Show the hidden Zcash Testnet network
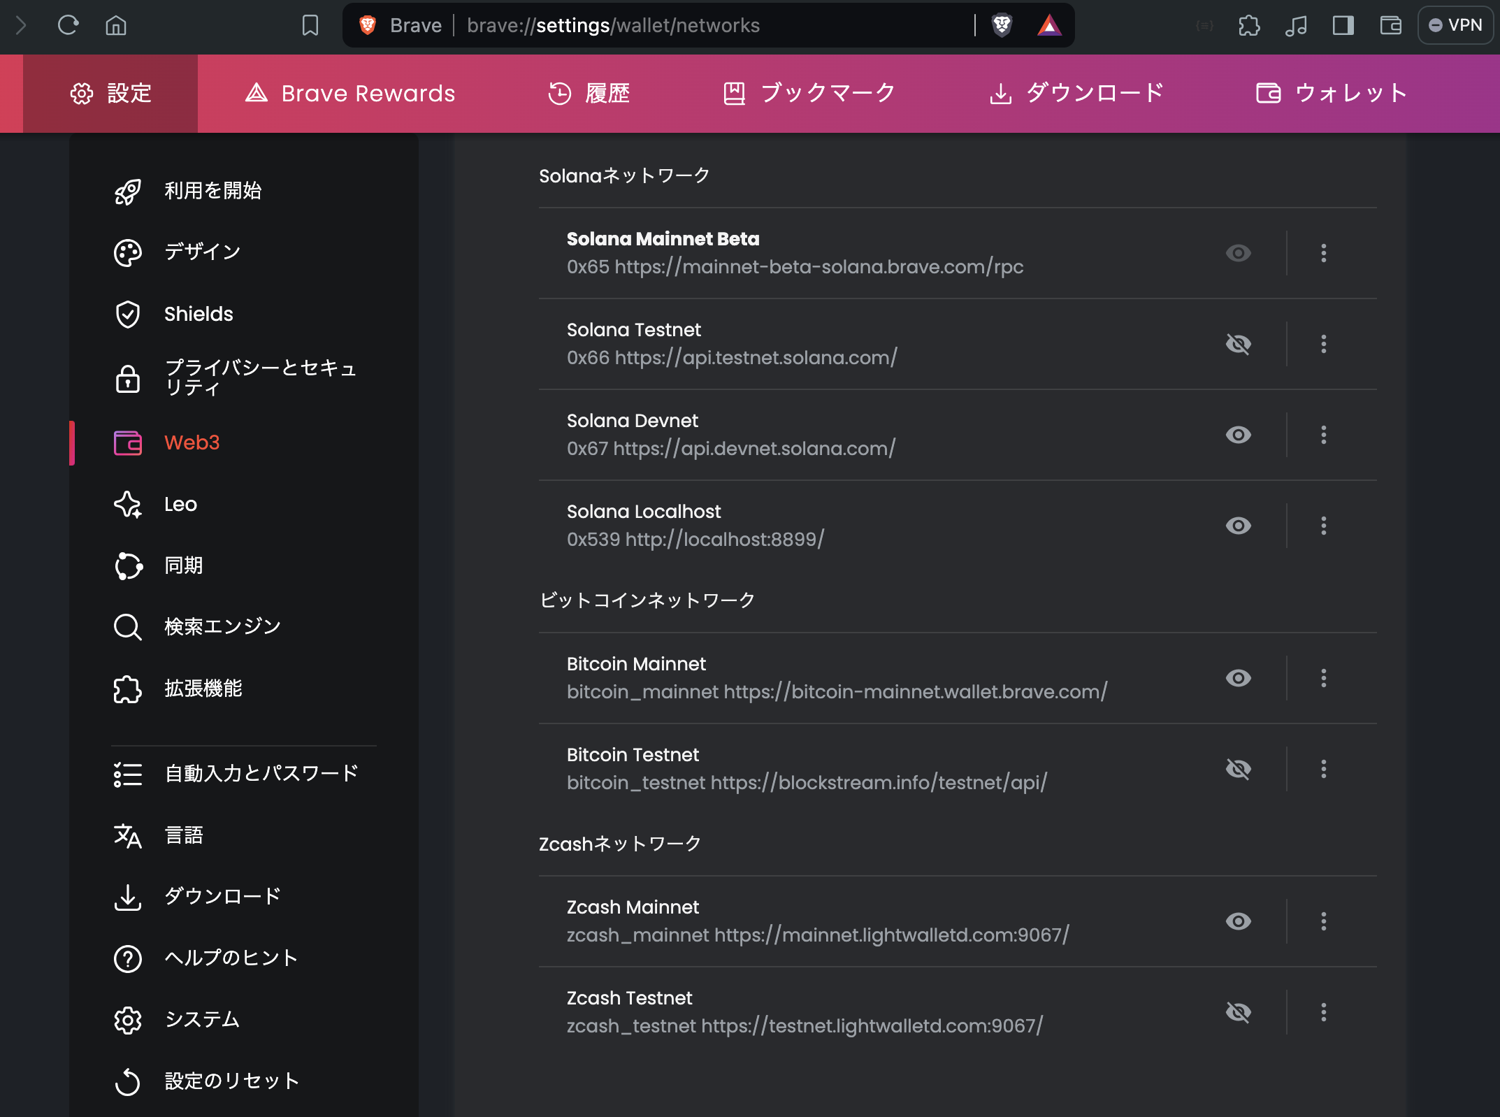Image resolution: width=1500 pixels, height=1117 pixels. click(1238, 1012)
